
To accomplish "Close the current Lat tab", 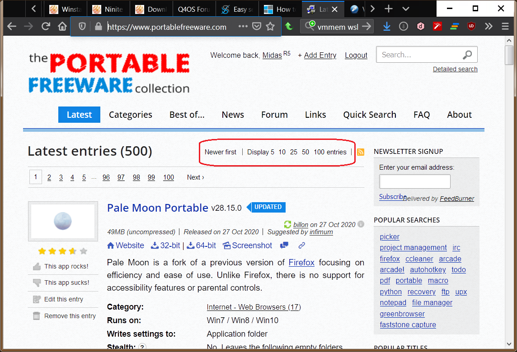I will point(335,9).
